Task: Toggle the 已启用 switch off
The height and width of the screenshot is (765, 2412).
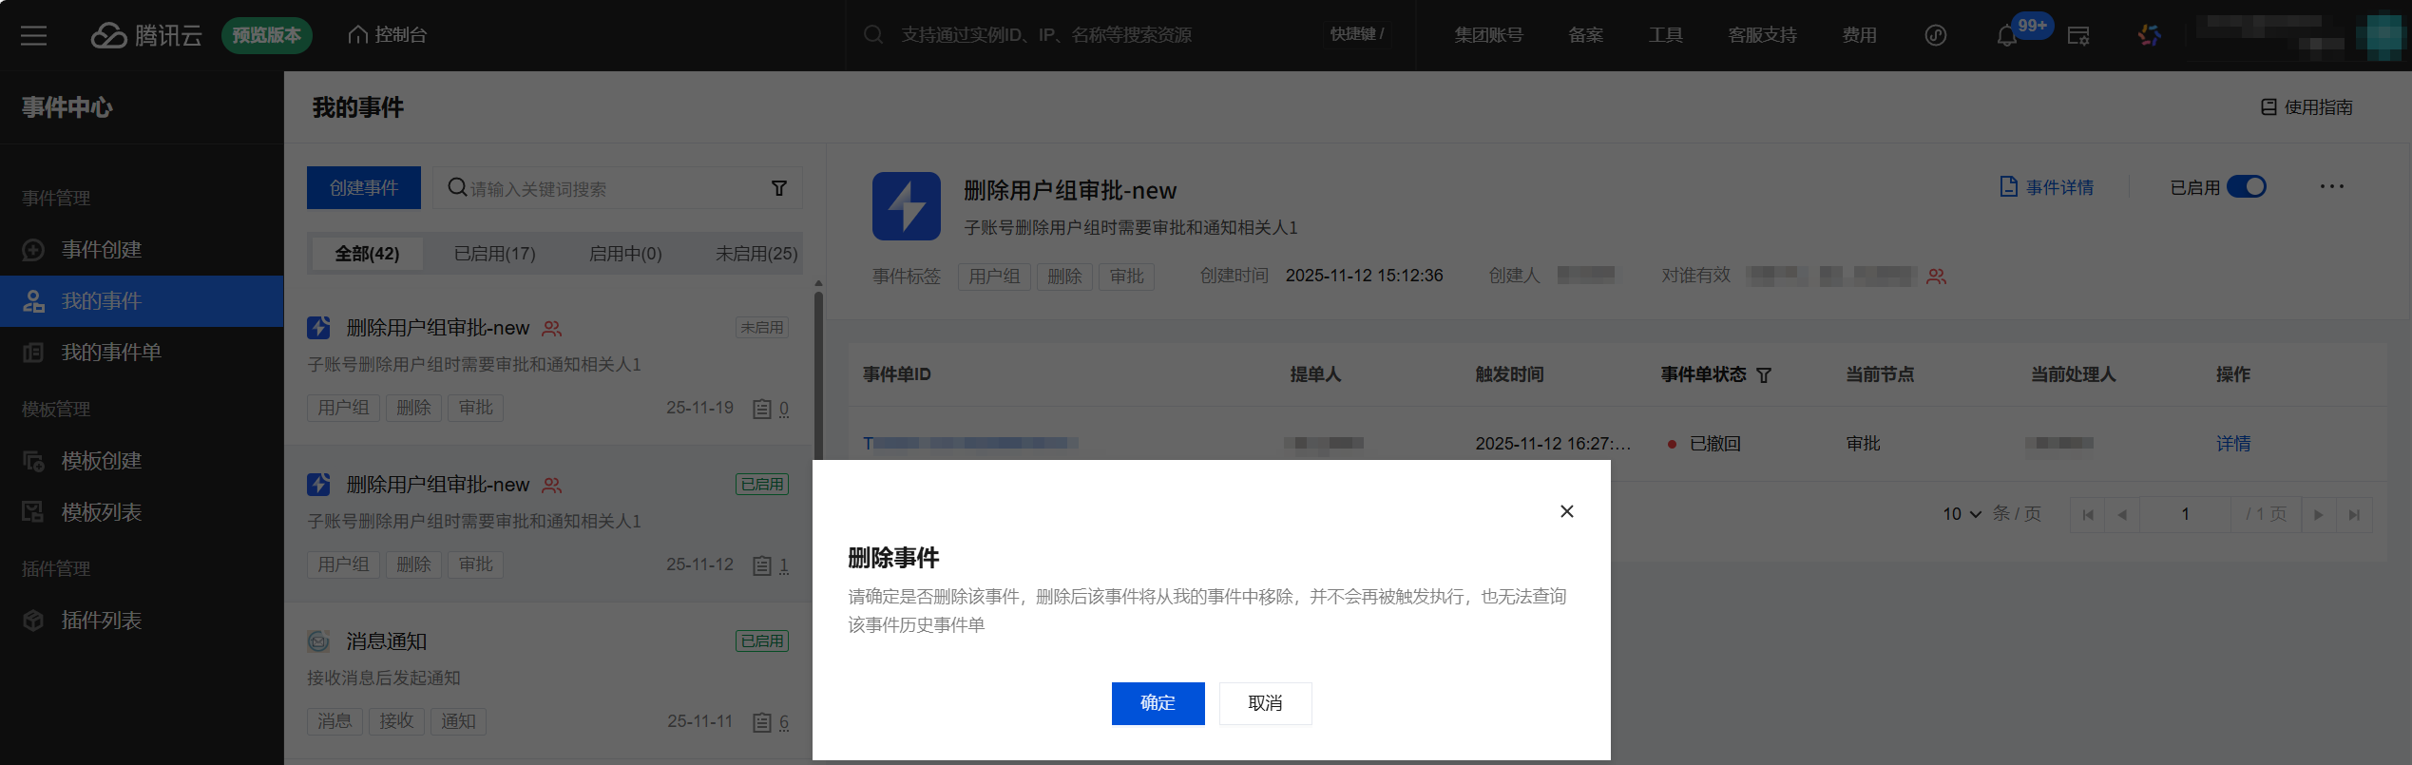Action: point(2247,187)
